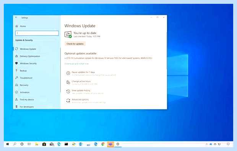Open the black console window icon on taskbar

pos(66,144)
